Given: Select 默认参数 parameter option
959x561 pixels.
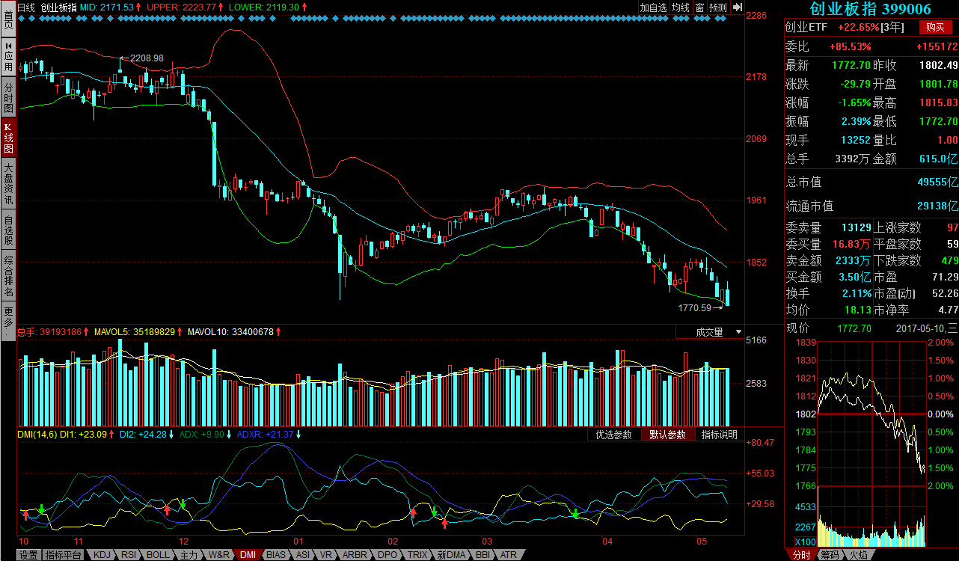Looking at the screenshot, I should click(x=667, y=435).
